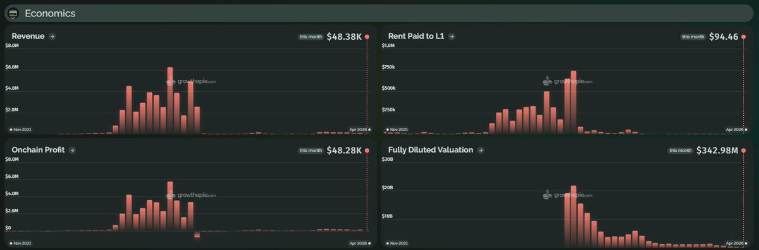Open the Revenue arrow icon

click(52, 37)
